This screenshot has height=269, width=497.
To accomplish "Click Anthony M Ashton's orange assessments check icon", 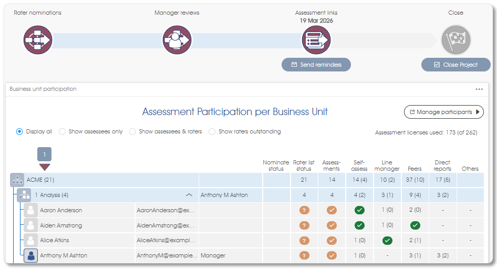I will pos(332,255).
